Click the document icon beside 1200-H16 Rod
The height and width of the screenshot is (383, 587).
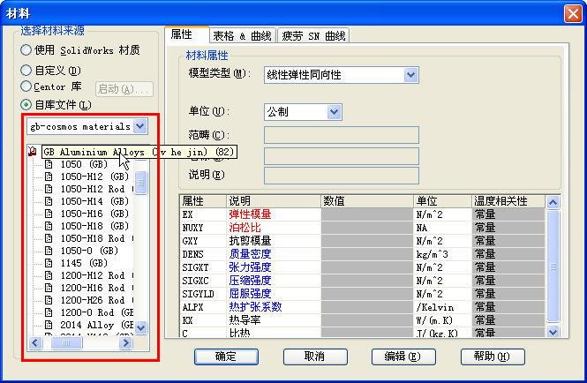coord(49,288)
